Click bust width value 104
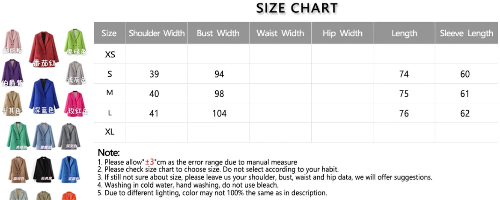The width and height of the screenshot is (500, 200). (219, 113)
